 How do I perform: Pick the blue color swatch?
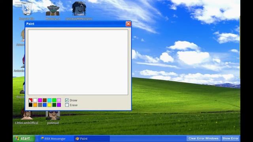coord(45,105)
